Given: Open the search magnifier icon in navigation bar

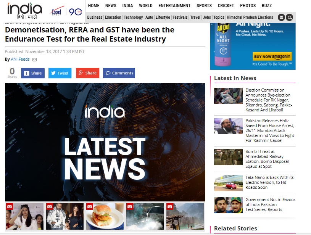Looking at the screenshot, I should point(289,18).
